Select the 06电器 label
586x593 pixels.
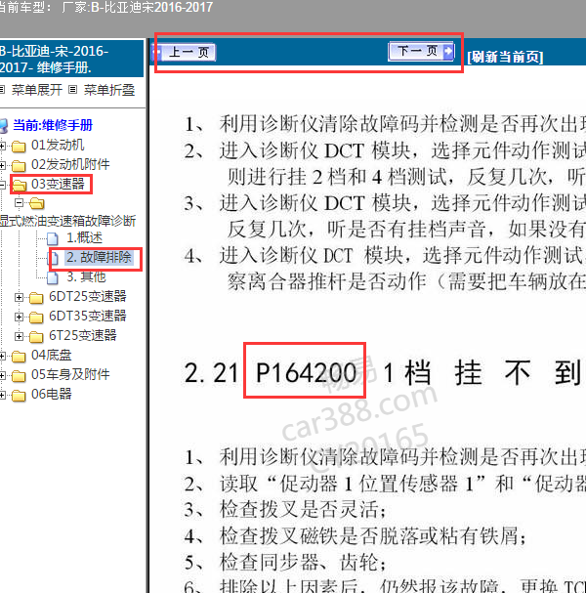click(51, 395)
